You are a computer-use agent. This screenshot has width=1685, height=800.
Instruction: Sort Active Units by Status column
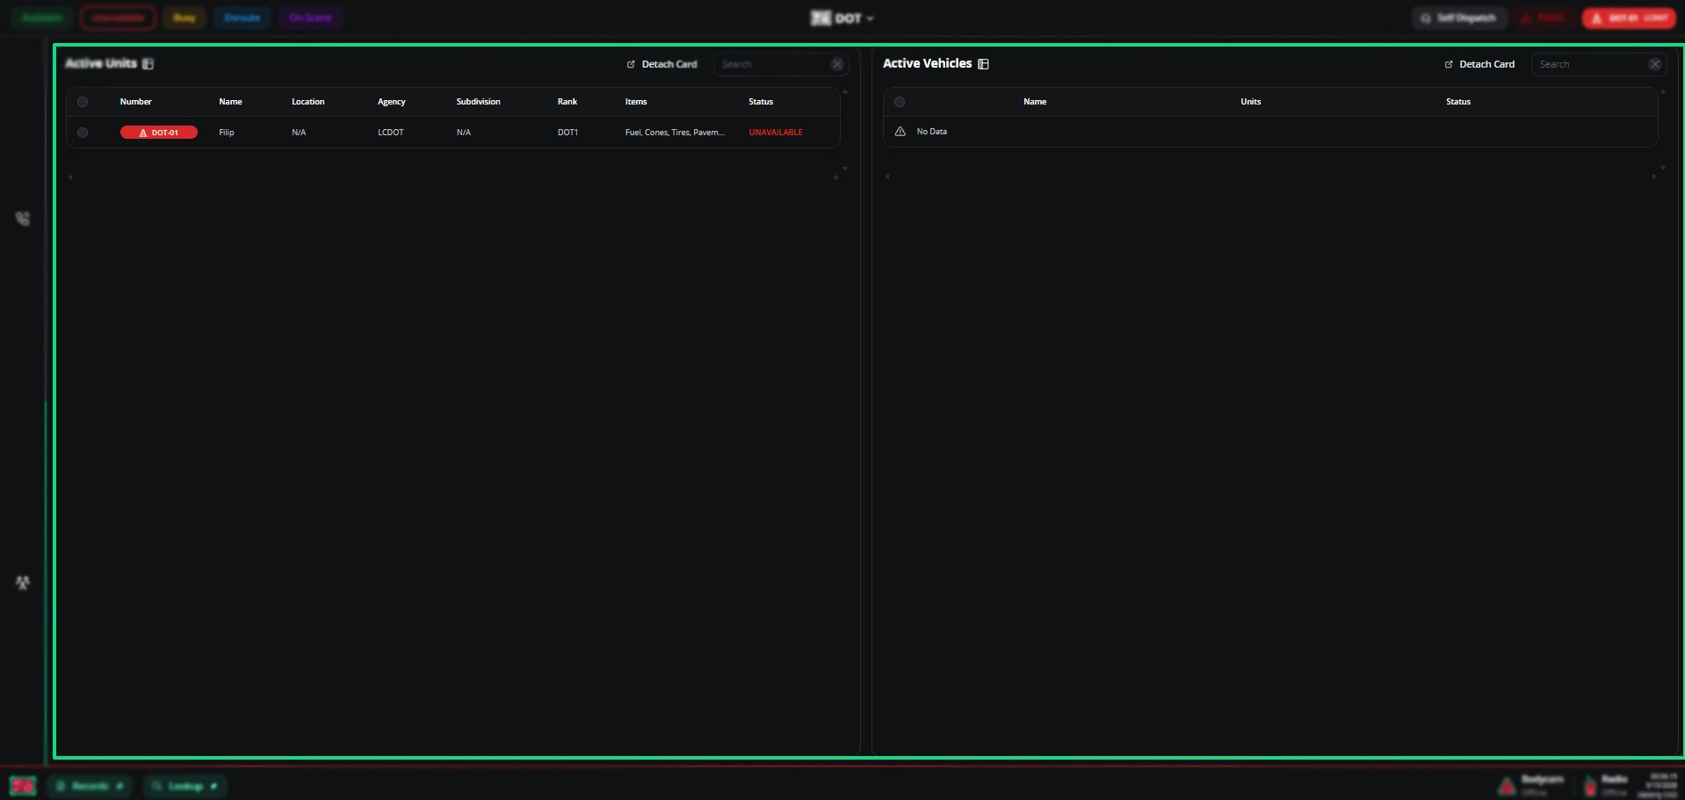click(x=761, y=102)
